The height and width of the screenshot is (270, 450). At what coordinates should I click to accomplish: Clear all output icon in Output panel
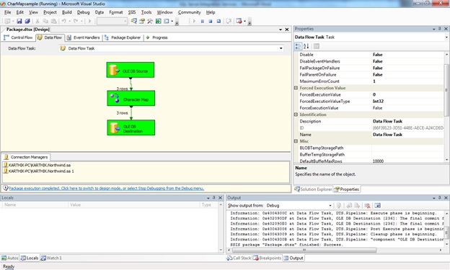click(x=367, y=205)
